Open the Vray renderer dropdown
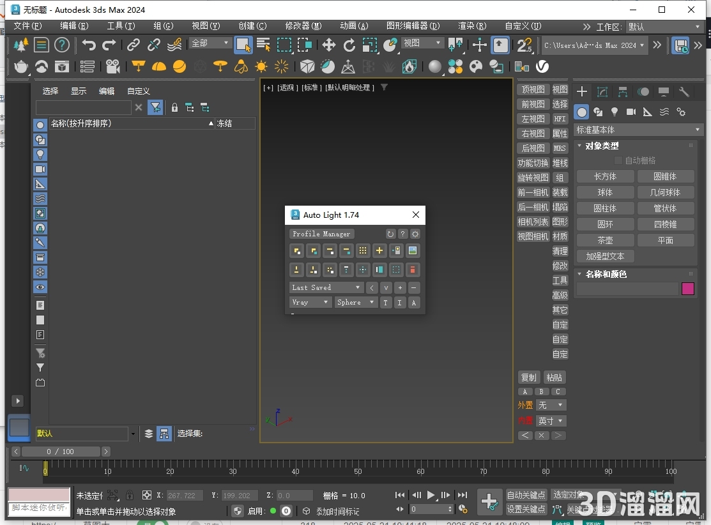 (310, 302)
